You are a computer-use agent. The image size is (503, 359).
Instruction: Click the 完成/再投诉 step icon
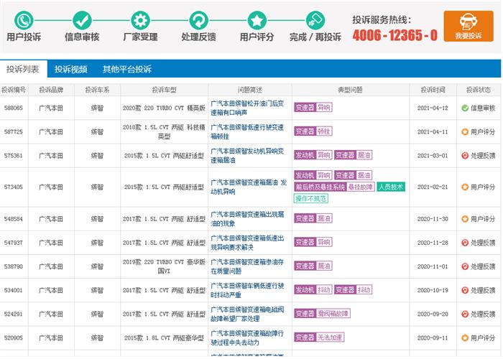(x=315, y=20)
